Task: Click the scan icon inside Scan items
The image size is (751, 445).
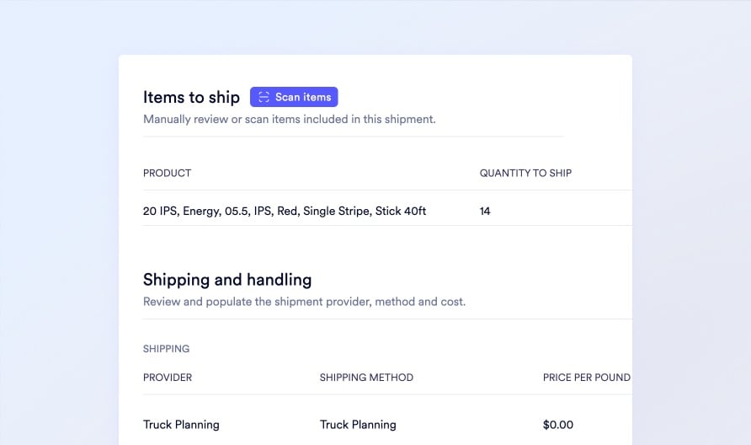Action: click(264, 97)
